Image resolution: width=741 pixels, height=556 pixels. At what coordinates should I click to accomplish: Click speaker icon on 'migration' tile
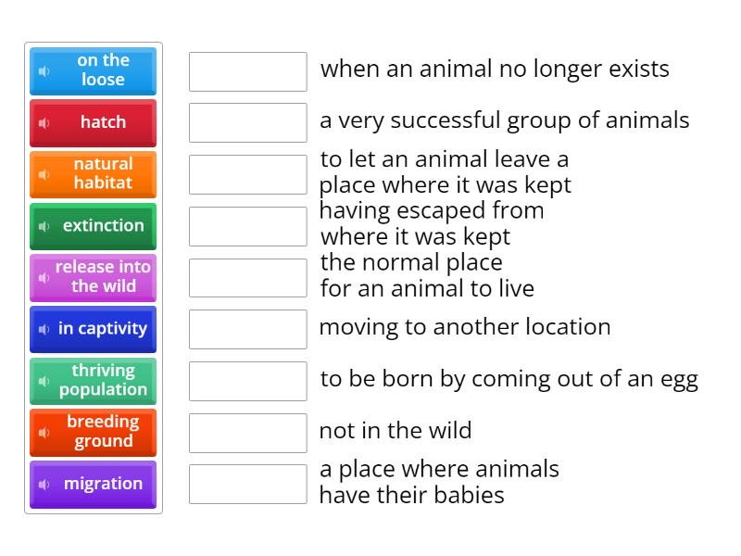click(x=44, y=485)
